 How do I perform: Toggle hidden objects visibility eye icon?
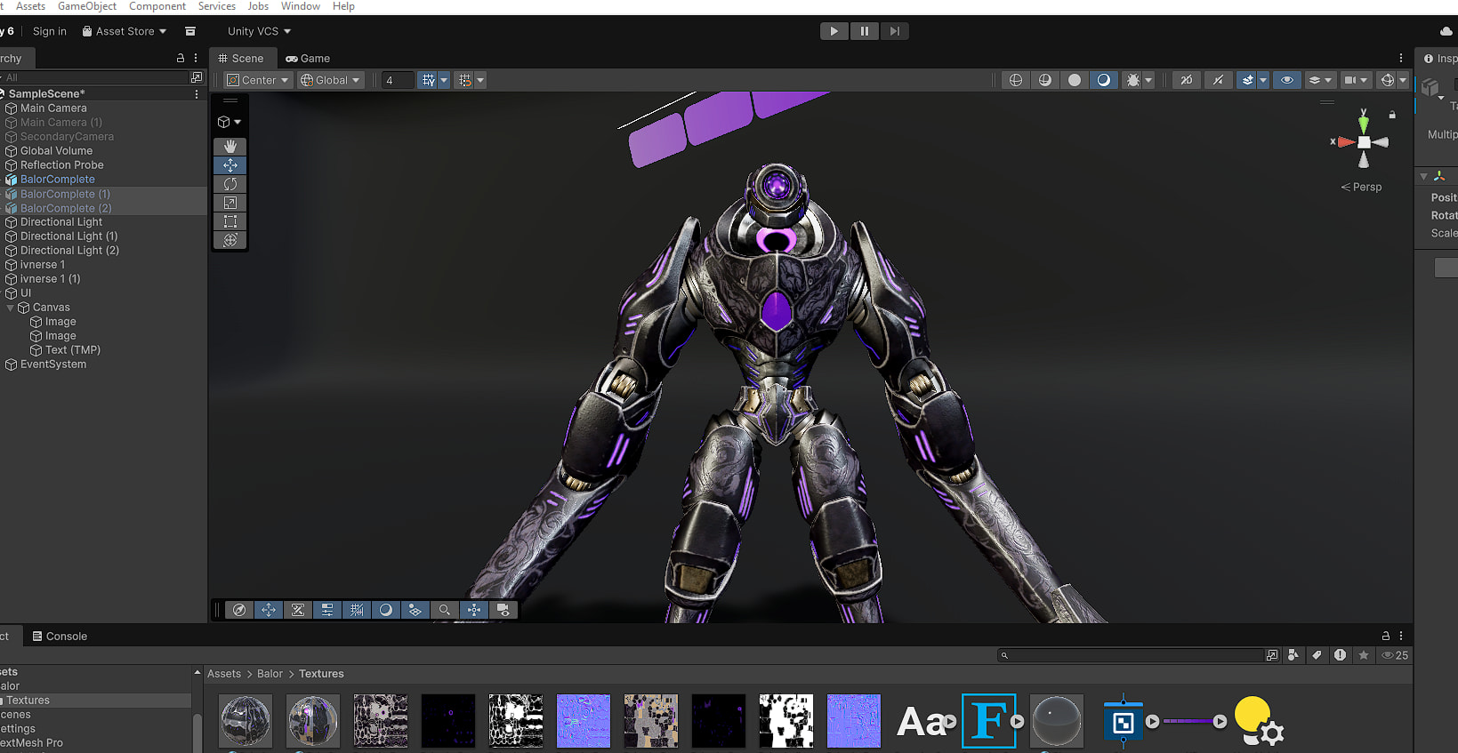click(1286, 80)
